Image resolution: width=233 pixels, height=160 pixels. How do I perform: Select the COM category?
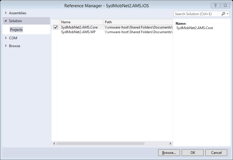(13, 38)
